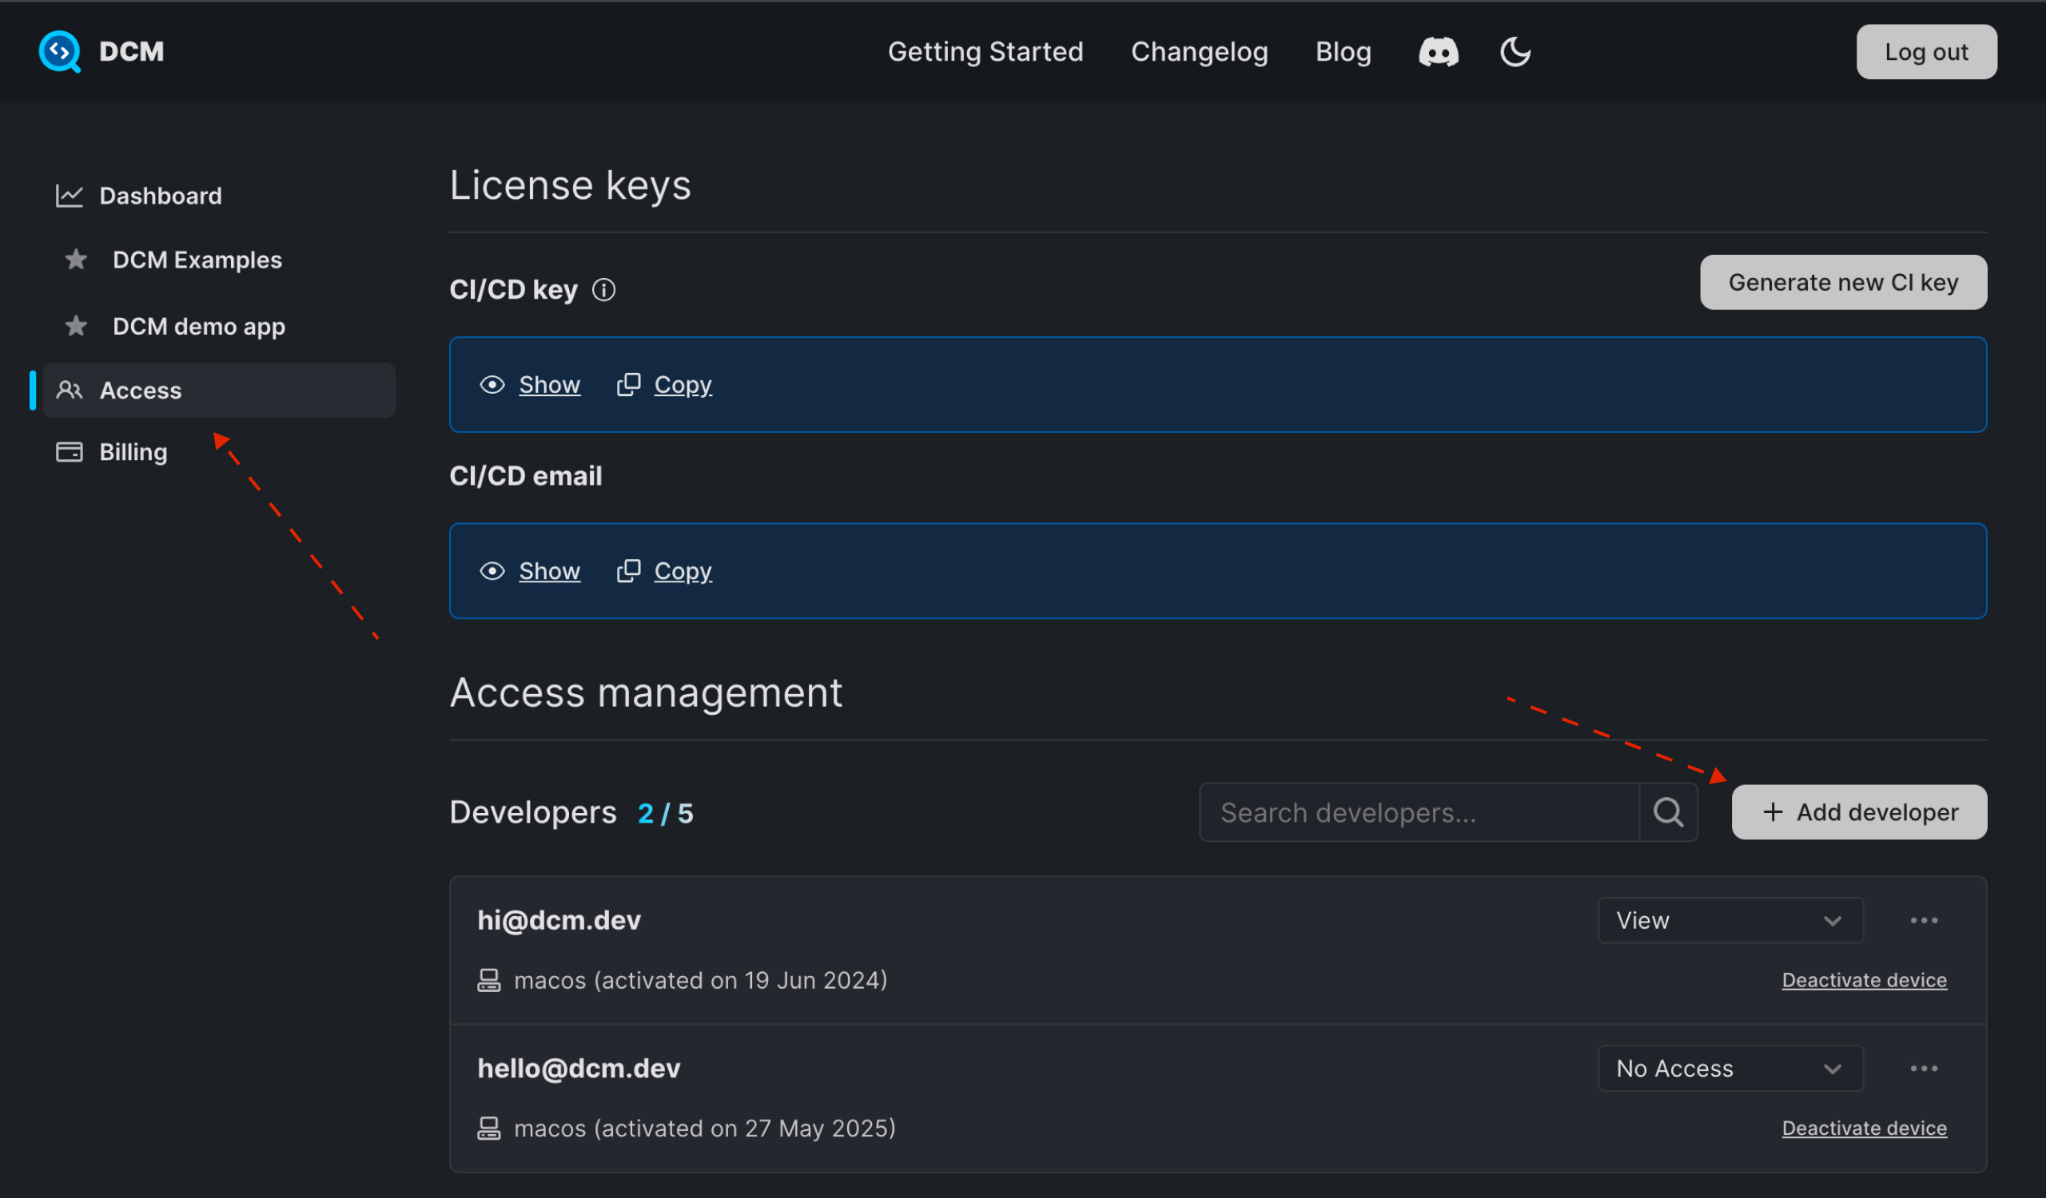Select the Access sidebar item

(140, 390)
